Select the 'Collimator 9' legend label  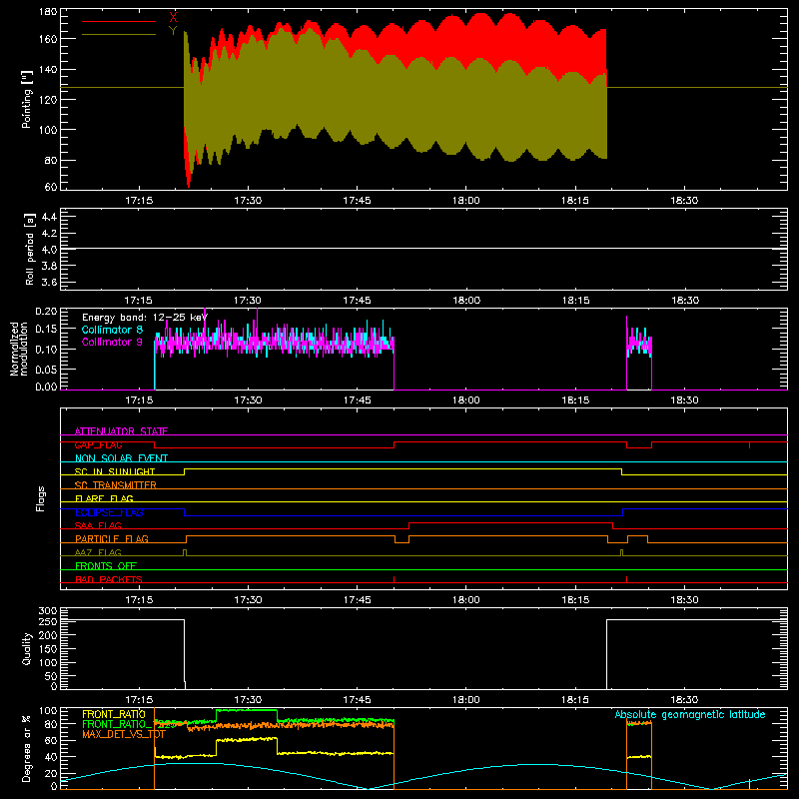tap(112, 342)
